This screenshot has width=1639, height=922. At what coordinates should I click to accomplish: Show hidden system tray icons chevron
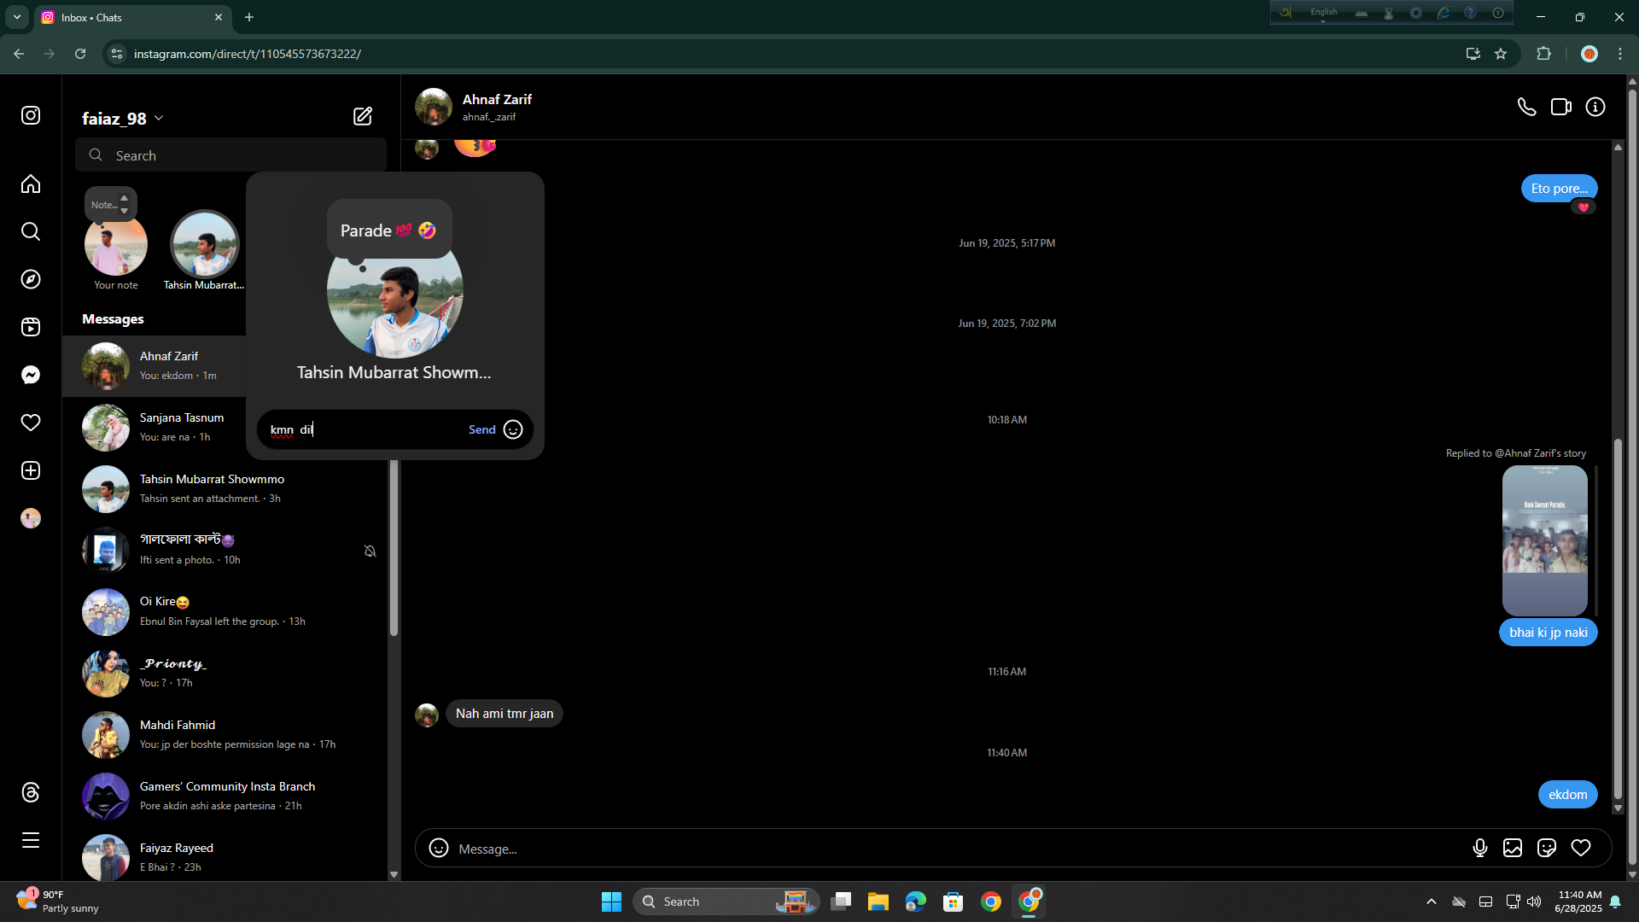1432,902
